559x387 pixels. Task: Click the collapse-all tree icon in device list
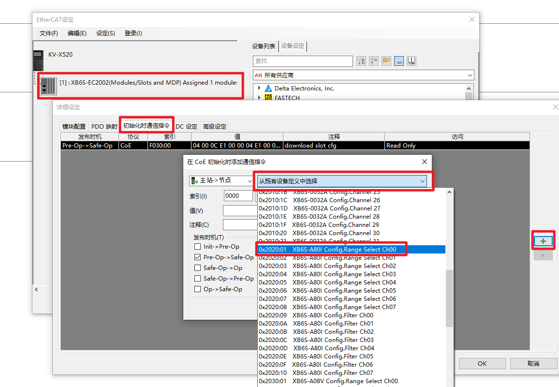[x=374, y=61]
